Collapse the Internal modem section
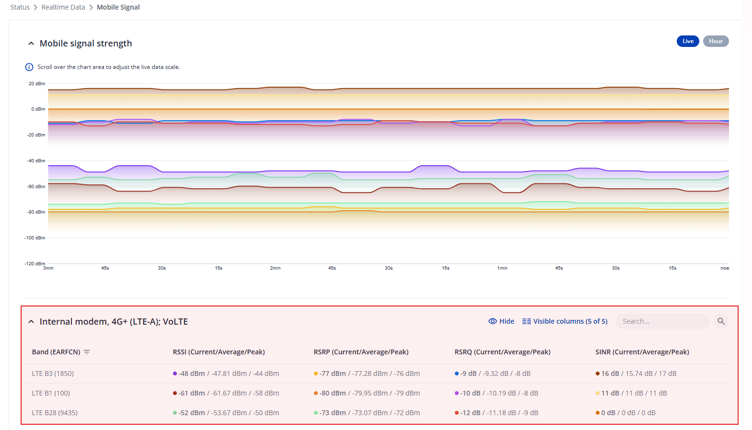Viewport: 752px width, 430px height. (31, 322)
